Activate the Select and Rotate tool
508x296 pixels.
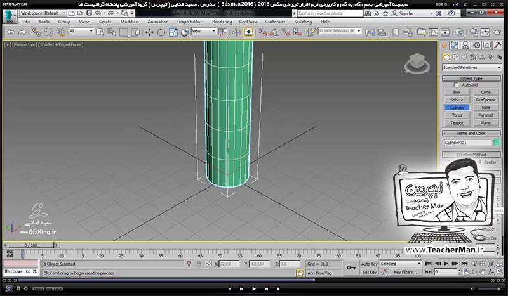click(x=161, y=32)
